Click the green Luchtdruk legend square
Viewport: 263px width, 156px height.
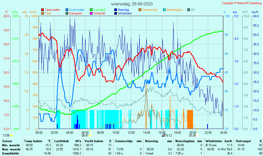point(91,10)
